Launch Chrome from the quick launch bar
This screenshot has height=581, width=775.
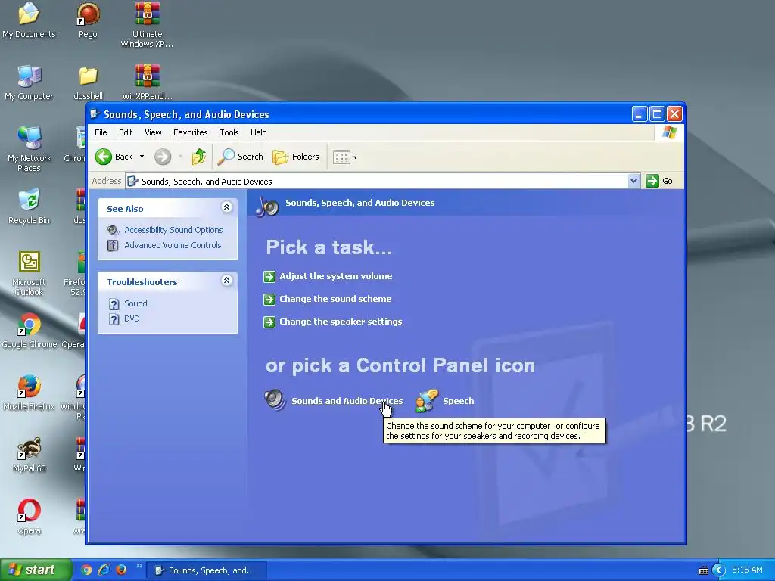86,570
